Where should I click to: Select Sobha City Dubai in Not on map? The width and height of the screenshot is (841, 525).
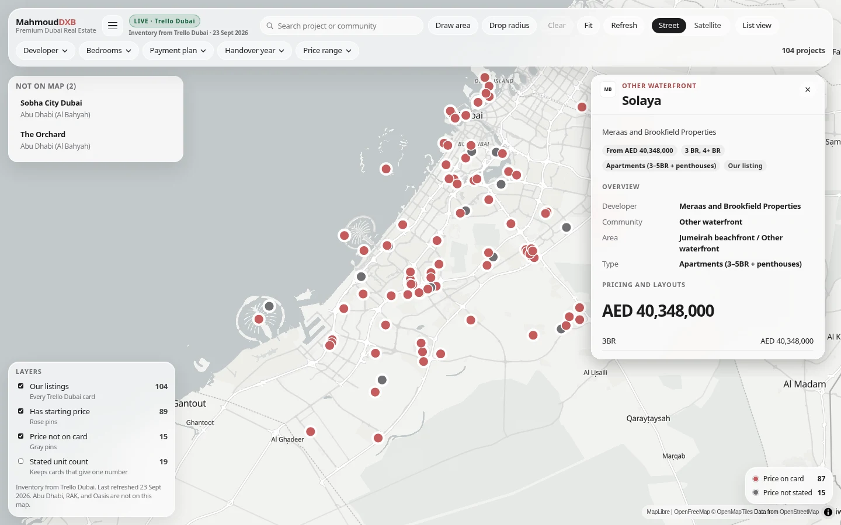click(x=96, y=108)
